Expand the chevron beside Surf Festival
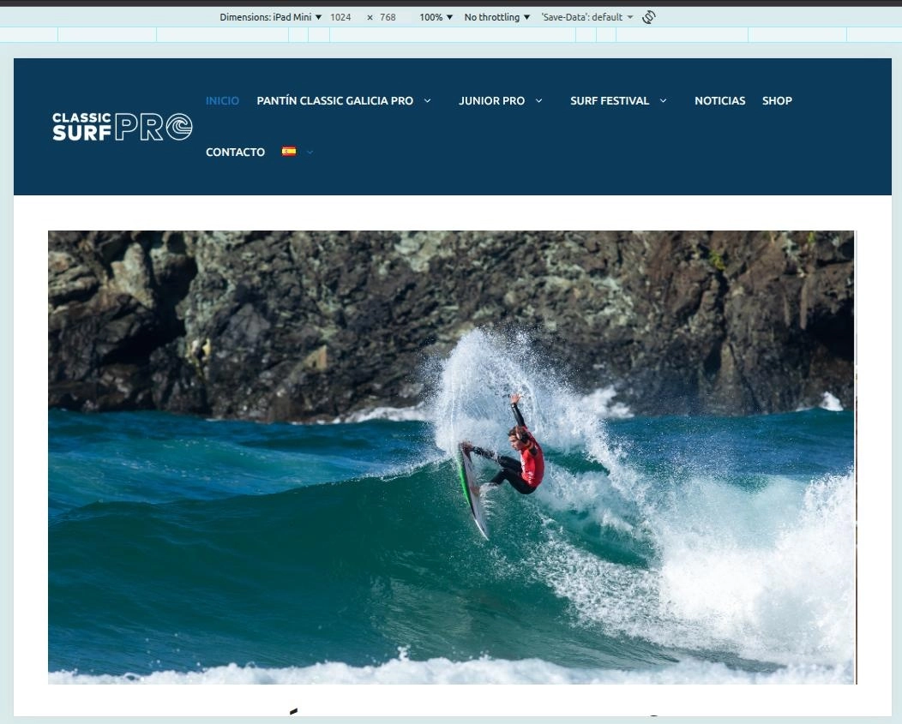 pyautogui.click(x=663, y=101)
